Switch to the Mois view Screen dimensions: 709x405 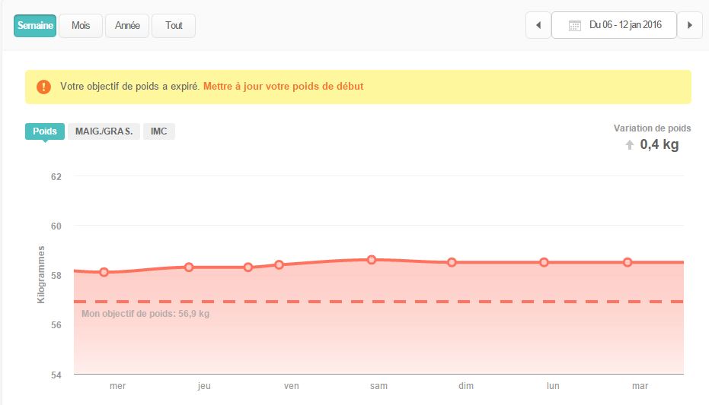81,25
